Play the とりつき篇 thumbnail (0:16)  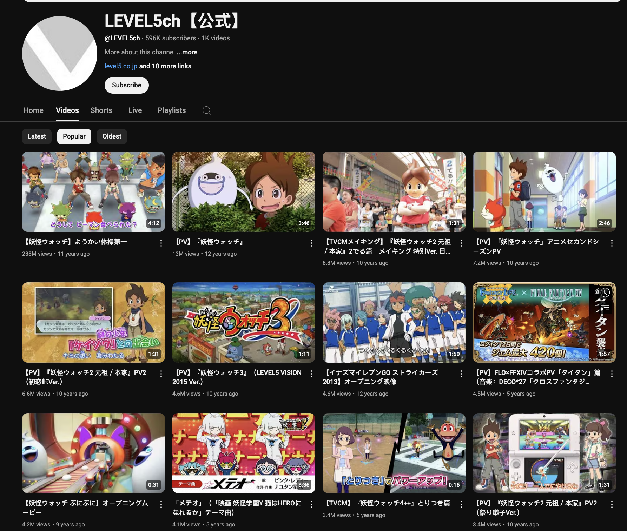point(394,453)
